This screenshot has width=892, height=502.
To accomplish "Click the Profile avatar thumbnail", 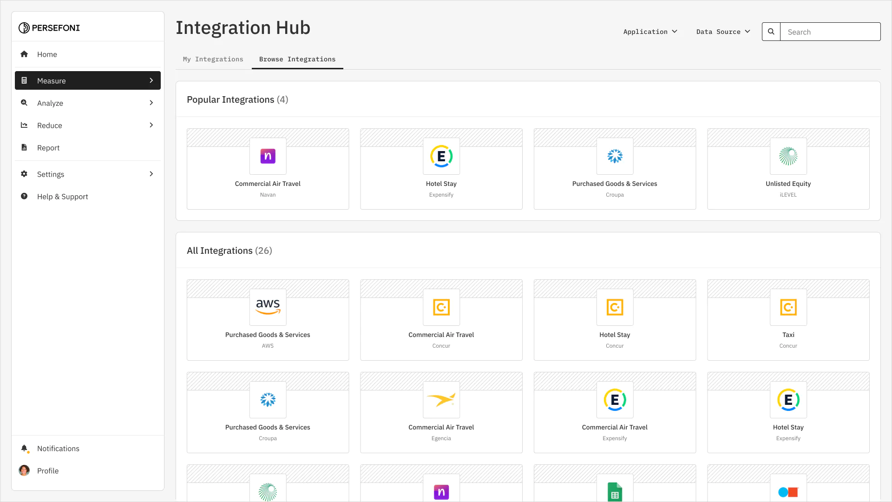I will 24,470.
